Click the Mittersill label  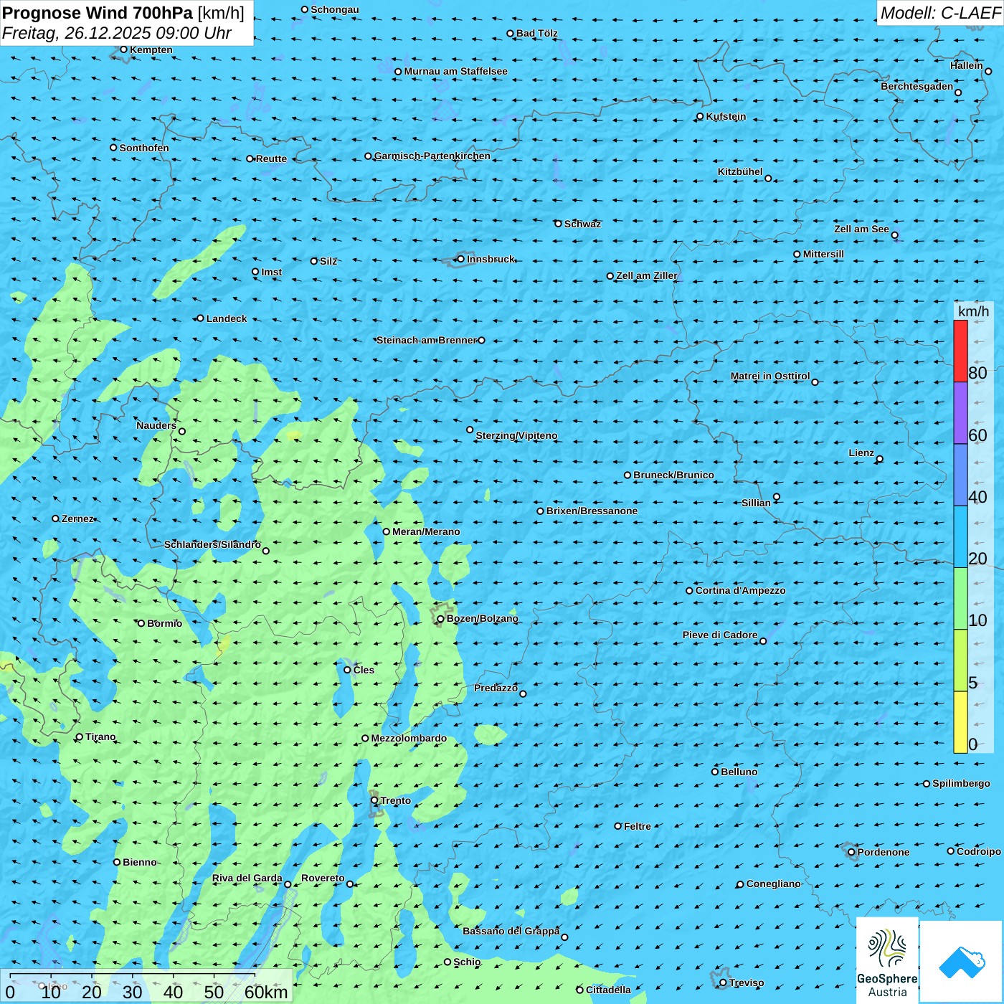[x=823, y=254]
